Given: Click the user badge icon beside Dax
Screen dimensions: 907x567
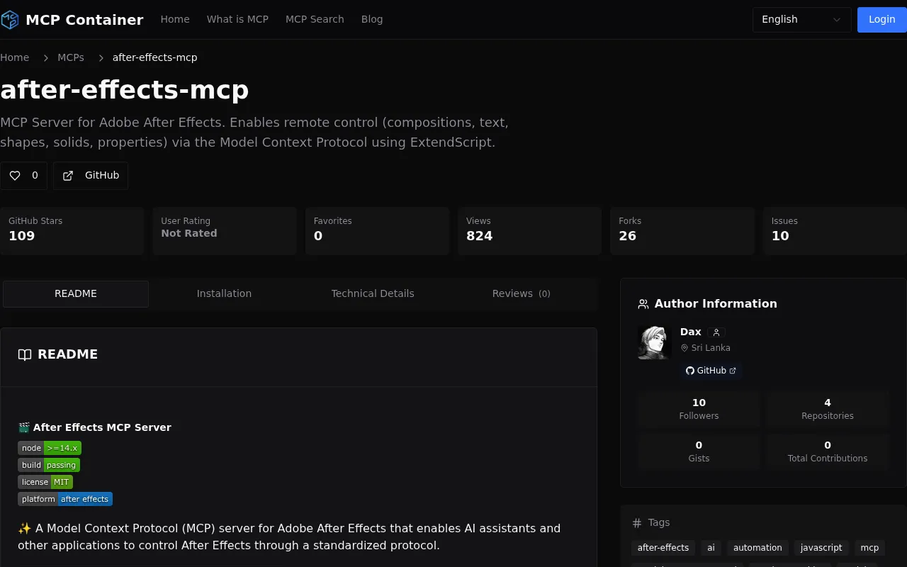Looking at the screenshot, I should point(716,332).
